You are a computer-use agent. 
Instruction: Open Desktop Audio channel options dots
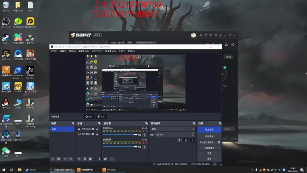(x=145, y=147)
